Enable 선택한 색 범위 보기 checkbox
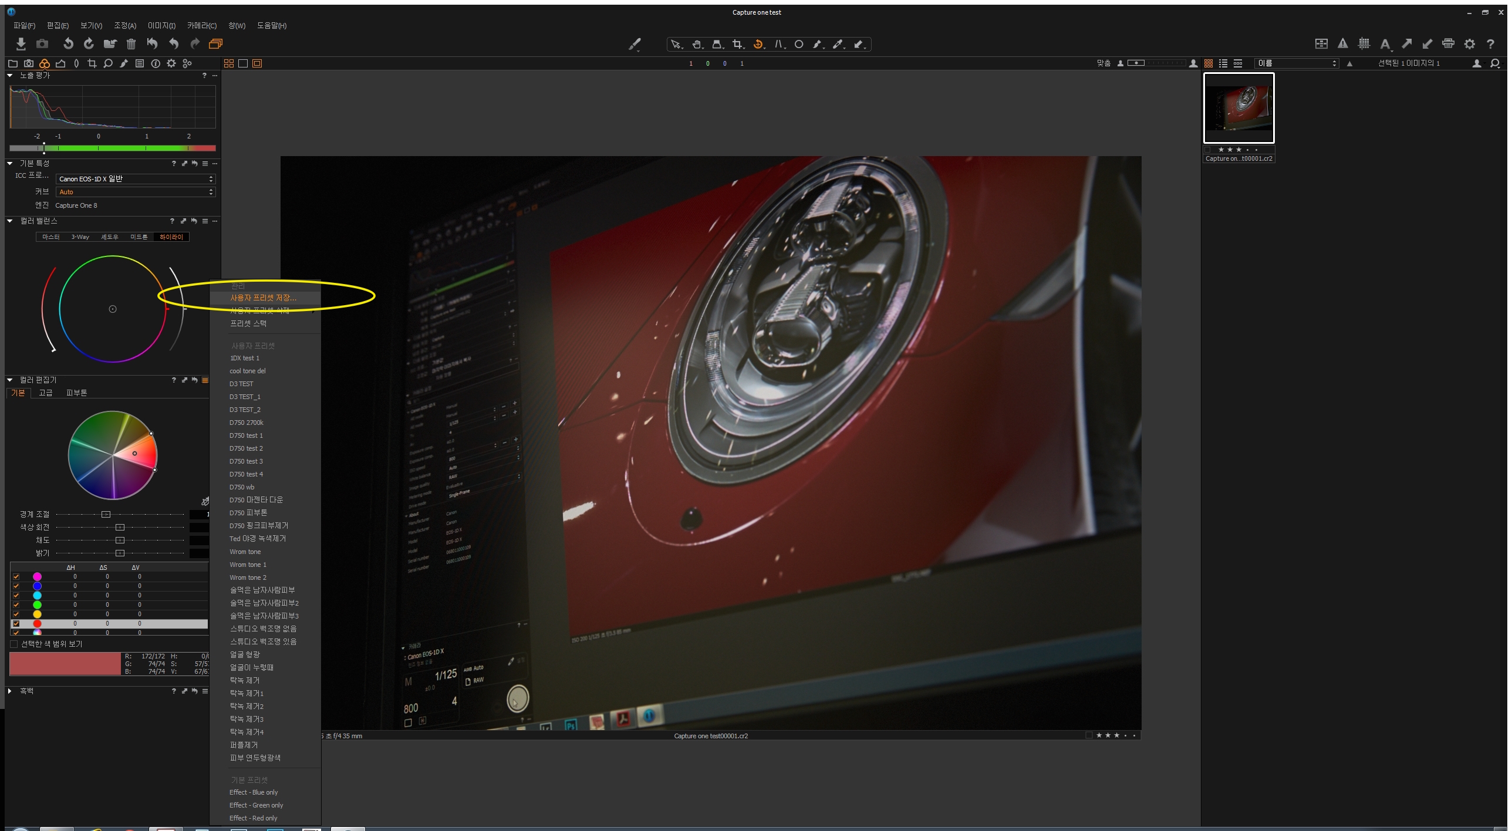This screenshot has width=1512, height=831. pyautogui.click(x=14, y=644)
